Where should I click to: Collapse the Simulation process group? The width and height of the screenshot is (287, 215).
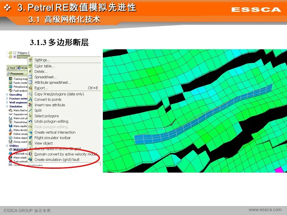point(7,106)
